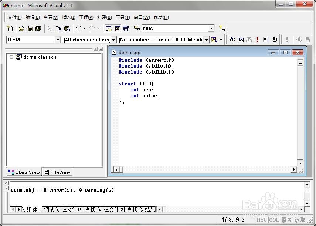Close the workspace panel with X button
The width and height of the screenshot is (316, 226).
pyautogui.click(x=101, y=49)
